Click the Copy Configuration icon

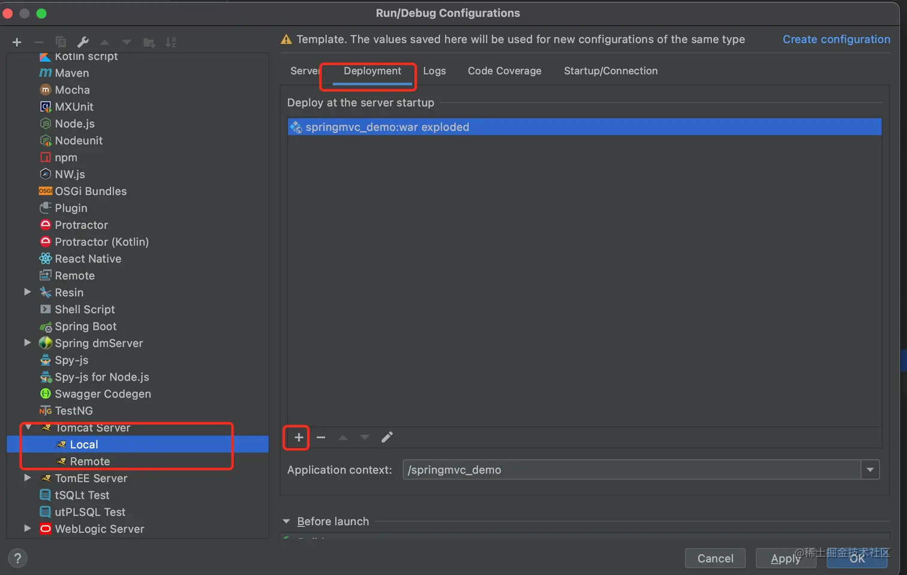61,42
